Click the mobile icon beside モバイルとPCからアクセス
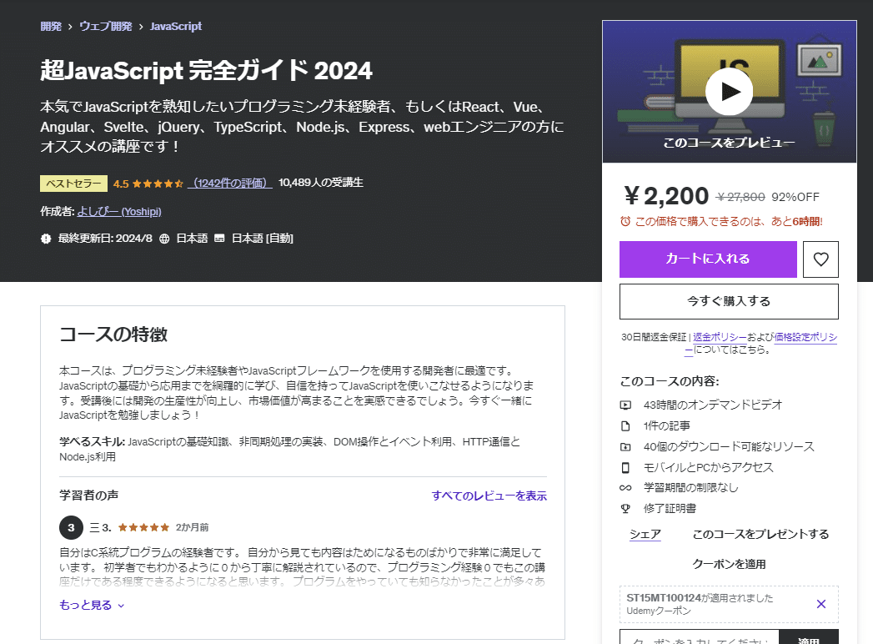The image size is (873, 644). [626, 467]
